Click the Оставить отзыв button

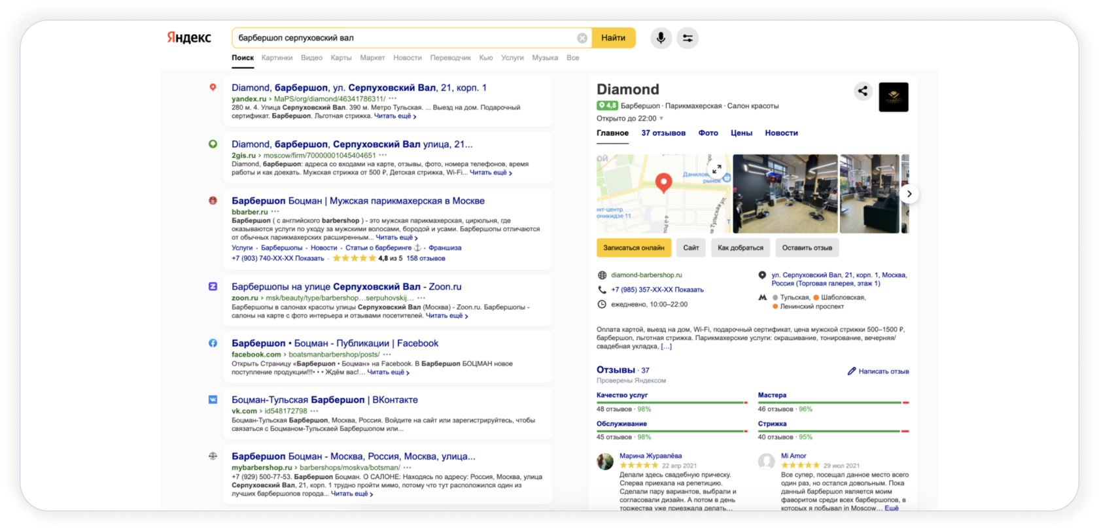[807, 248]
